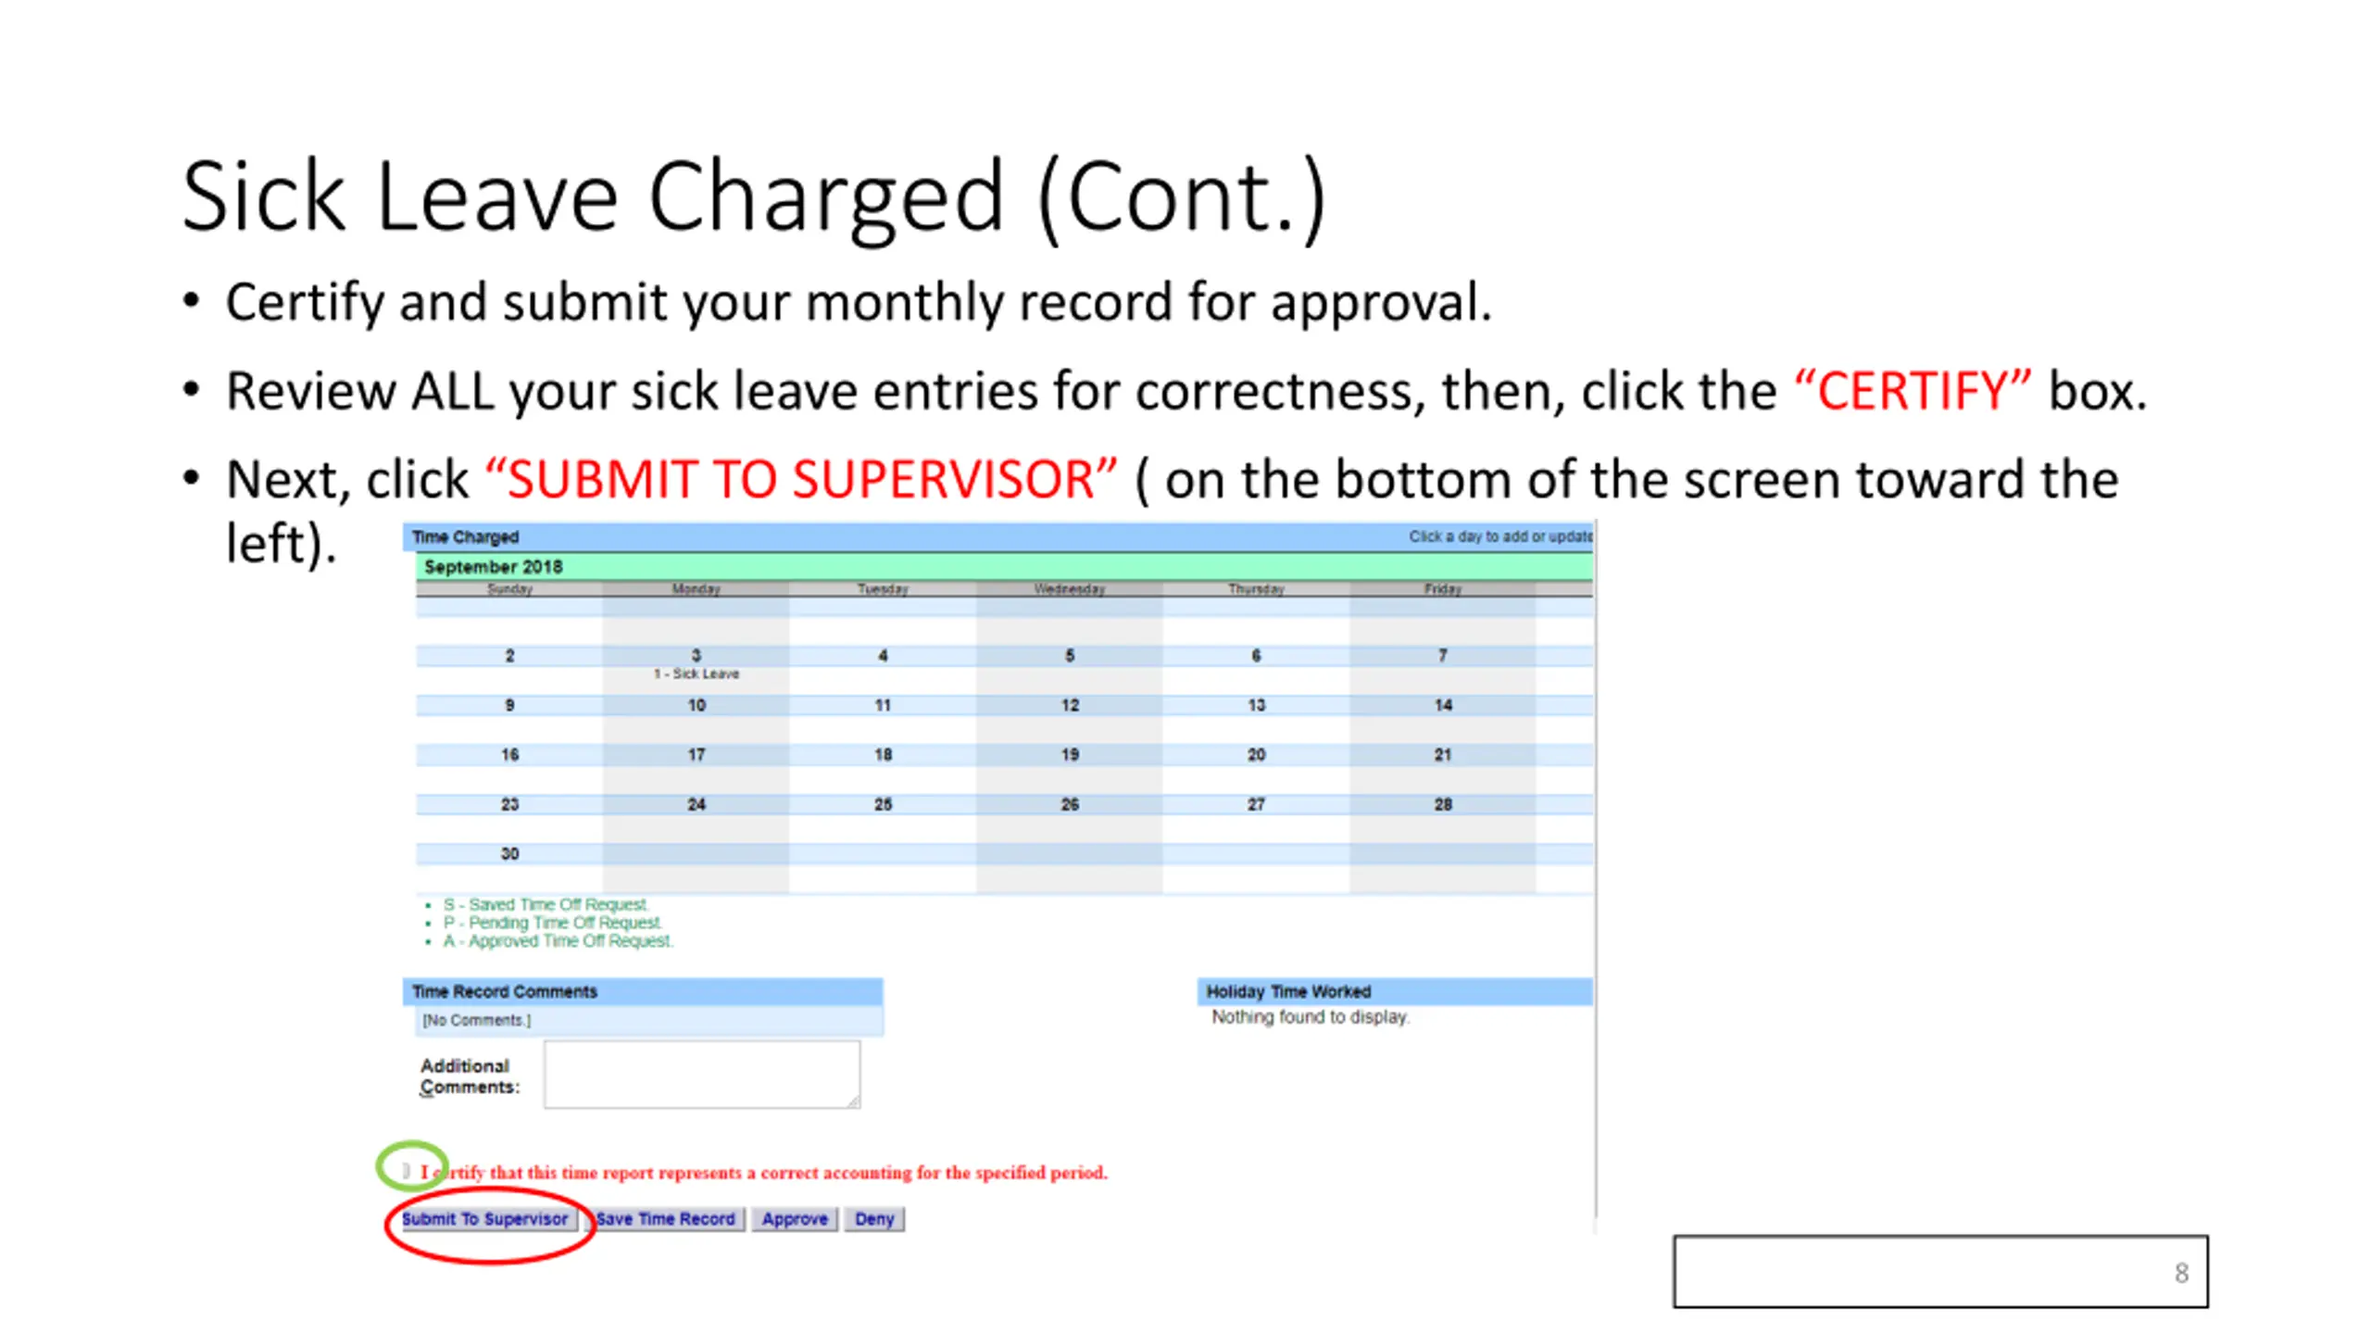Click the Save Time Record button
Viewport: 2371px width, 1334px height.
pos(665,1219)
